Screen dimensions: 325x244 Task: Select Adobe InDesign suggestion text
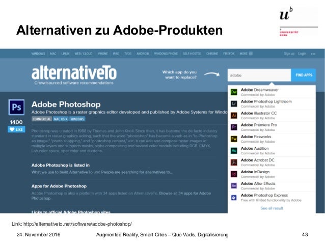coord(255,172)
